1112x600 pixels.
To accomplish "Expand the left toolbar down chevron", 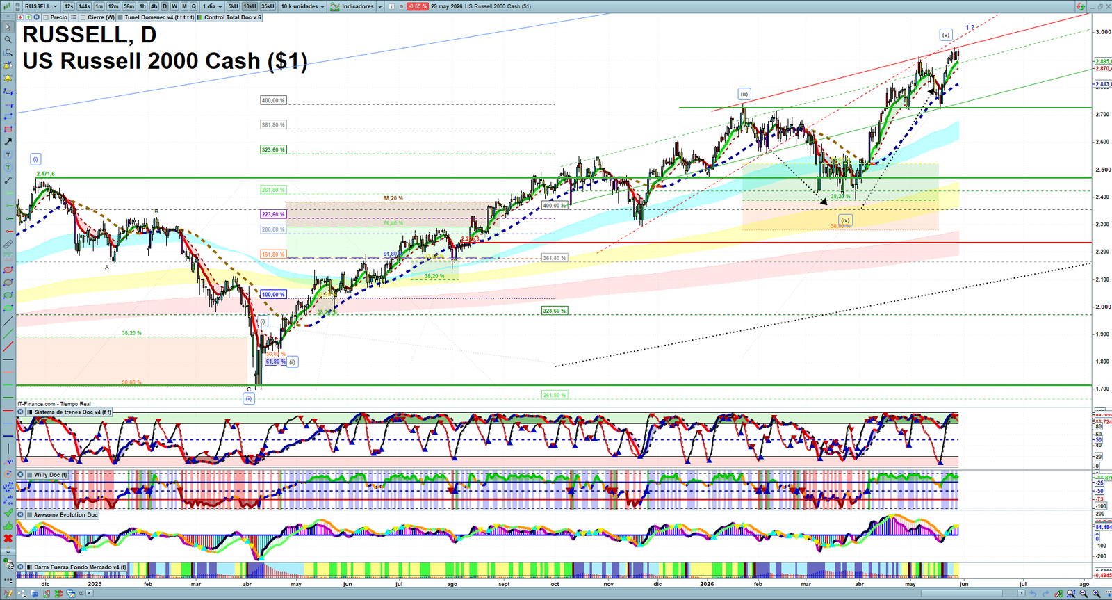I will [8, 553].
